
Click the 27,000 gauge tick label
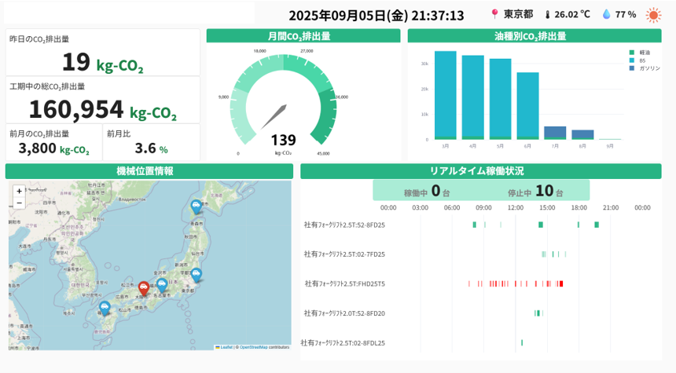click(x=307, y=51)
